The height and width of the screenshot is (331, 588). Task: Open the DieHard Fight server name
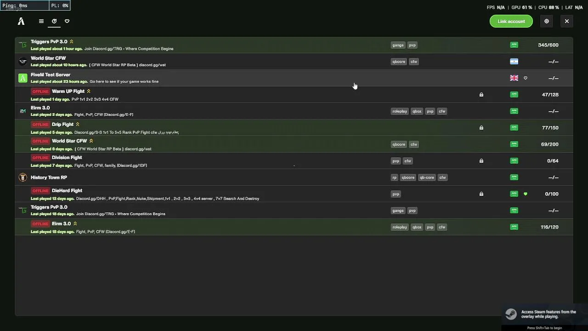67,191
